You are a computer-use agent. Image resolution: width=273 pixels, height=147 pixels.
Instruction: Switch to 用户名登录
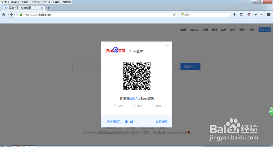pos(114,121)
